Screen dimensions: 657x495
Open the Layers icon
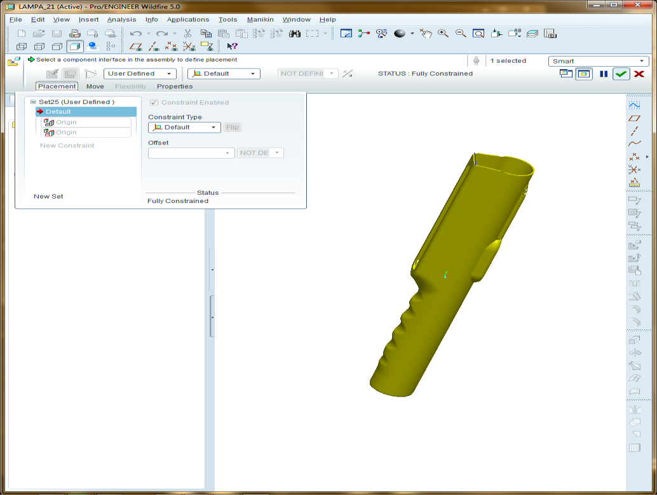point(532,34)
